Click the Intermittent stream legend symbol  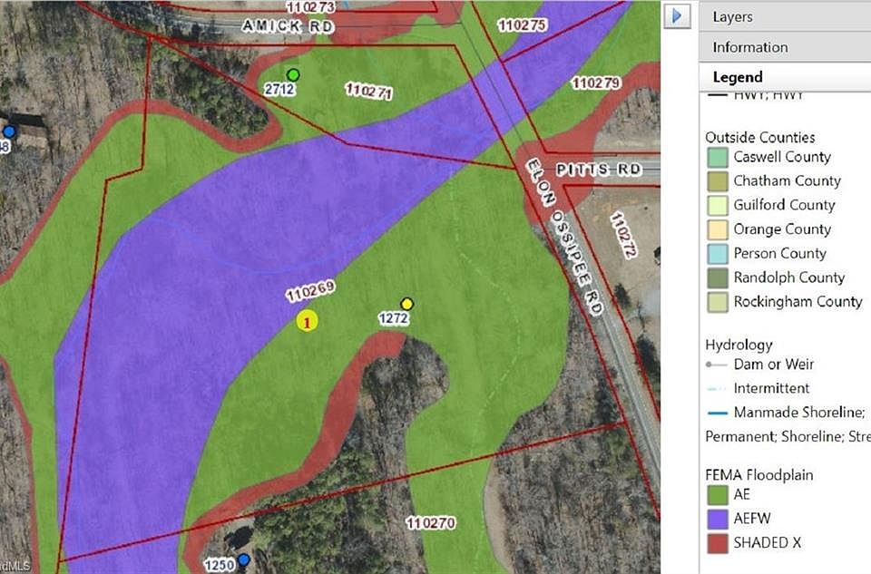pyautogui.click(x=717, y=389)
